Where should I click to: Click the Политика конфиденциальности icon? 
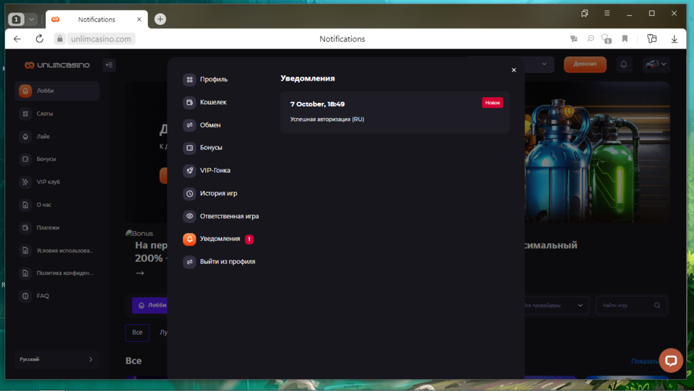25,273
